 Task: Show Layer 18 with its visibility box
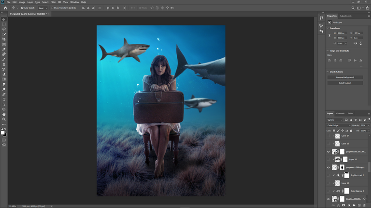click(328, 159)
